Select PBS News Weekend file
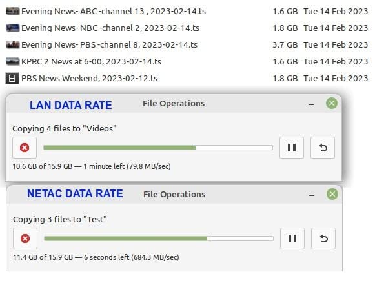The width and height of the screenshot is (375, 281). coord(187,78)
